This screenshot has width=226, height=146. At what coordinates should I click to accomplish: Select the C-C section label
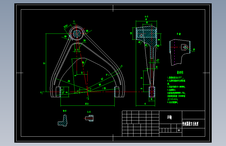[x=89, y=112]
